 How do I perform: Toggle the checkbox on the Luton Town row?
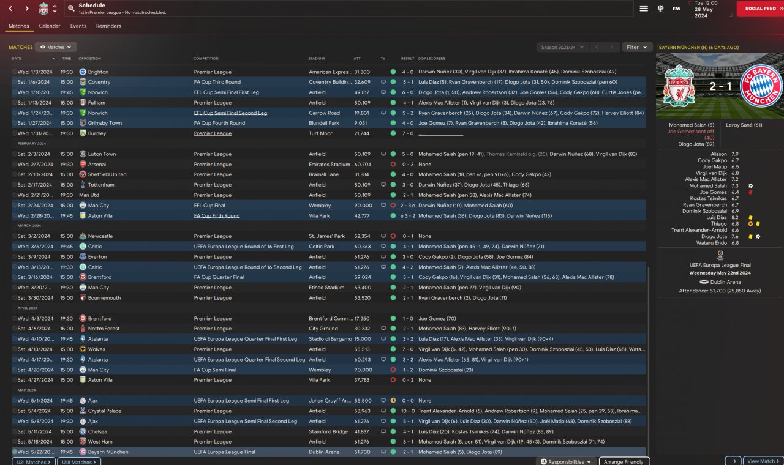point(14,154)
